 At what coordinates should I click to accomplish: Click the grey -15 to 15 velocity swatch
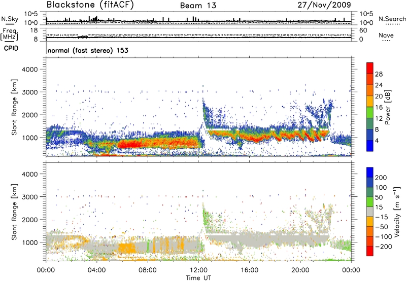370,212
